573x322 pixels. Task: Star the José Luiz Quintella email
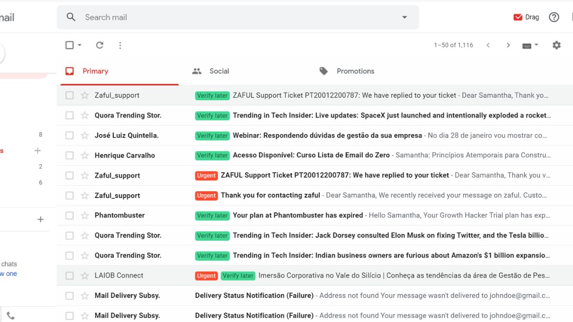[x=85, y=135]
